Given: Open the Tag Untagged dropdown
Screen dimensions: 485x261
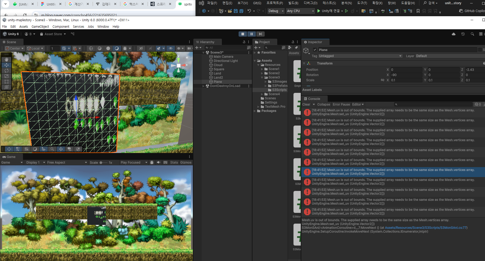Looking at the screenshot, I should 360,56.
